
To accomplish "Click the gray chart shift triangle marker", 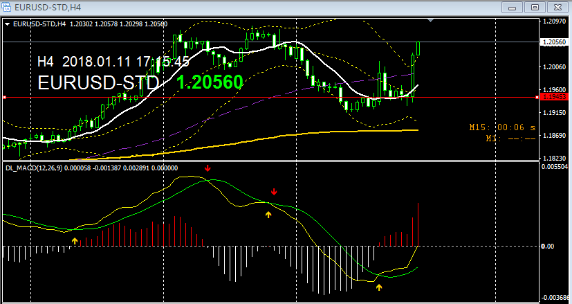I will tap(432, 21).
